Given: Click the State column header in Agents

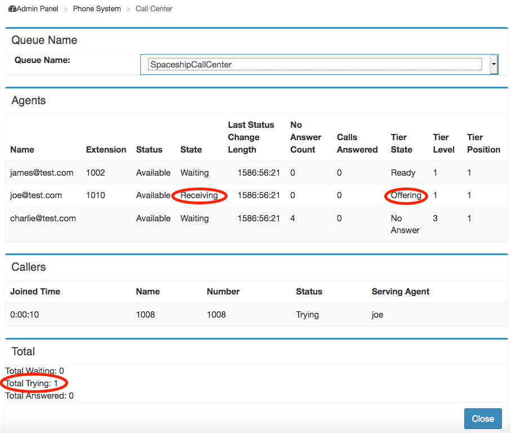Looking at the screenshot, I should (x=191, y=150).
